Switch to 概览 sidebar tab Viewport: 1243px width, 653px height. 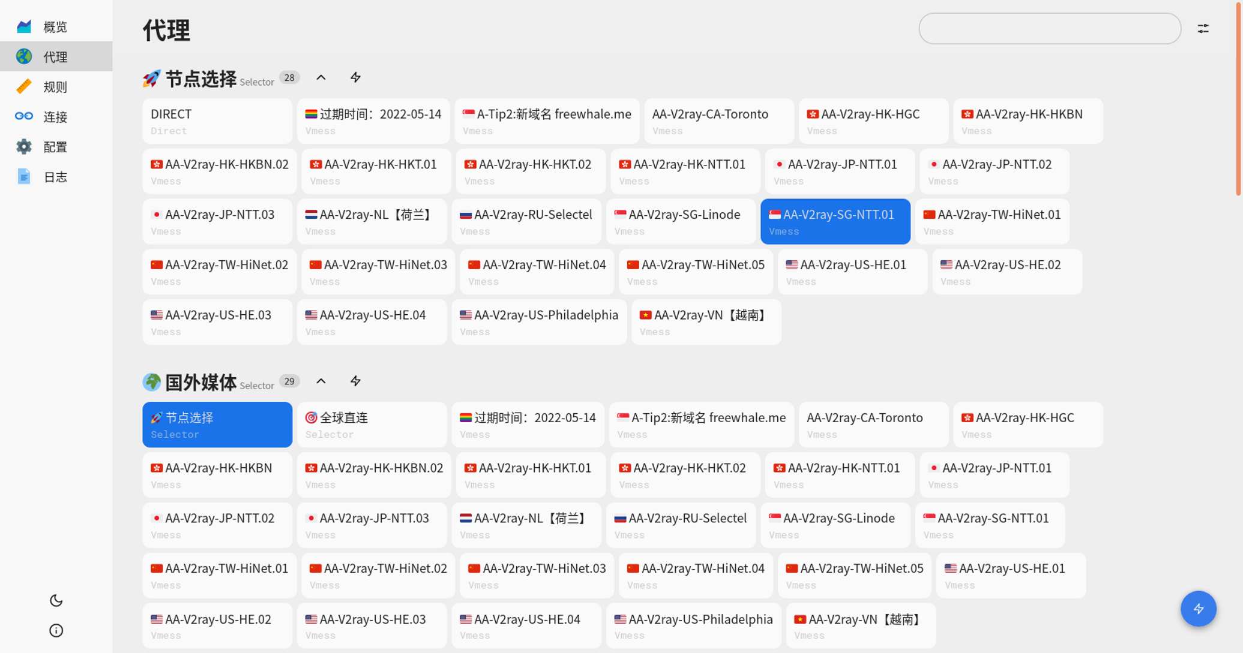point(56,26)
